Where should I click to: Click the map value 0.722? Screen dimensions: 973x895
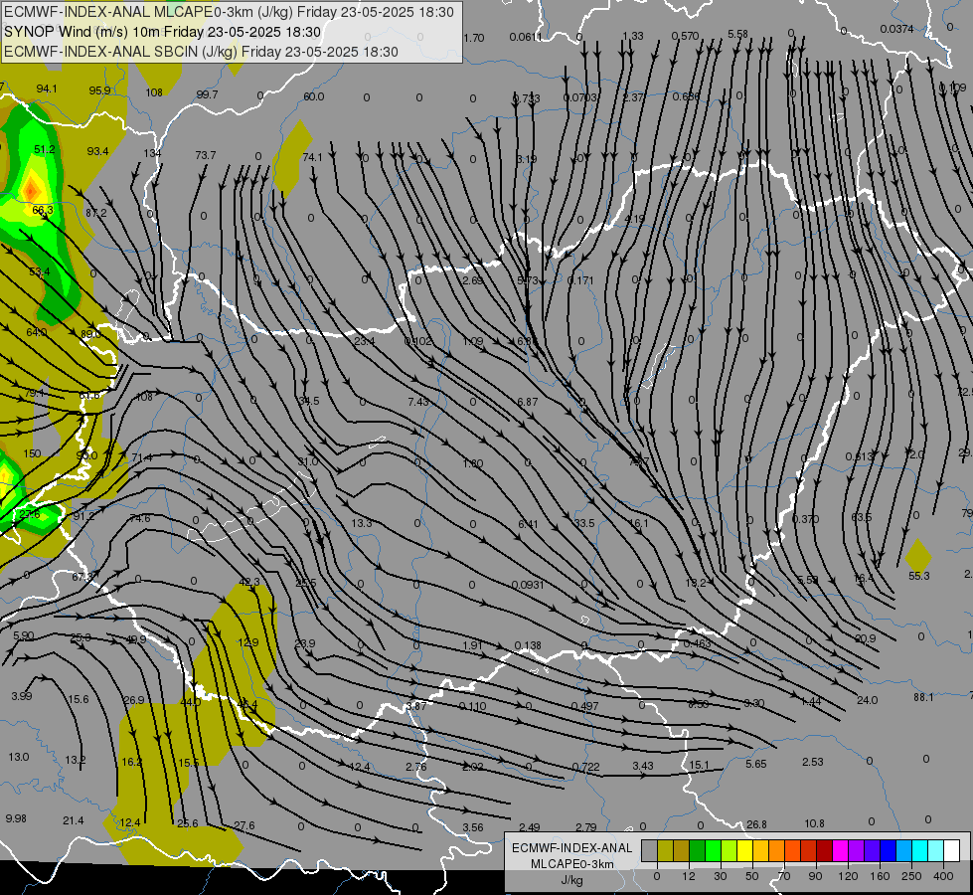[586, 767]
